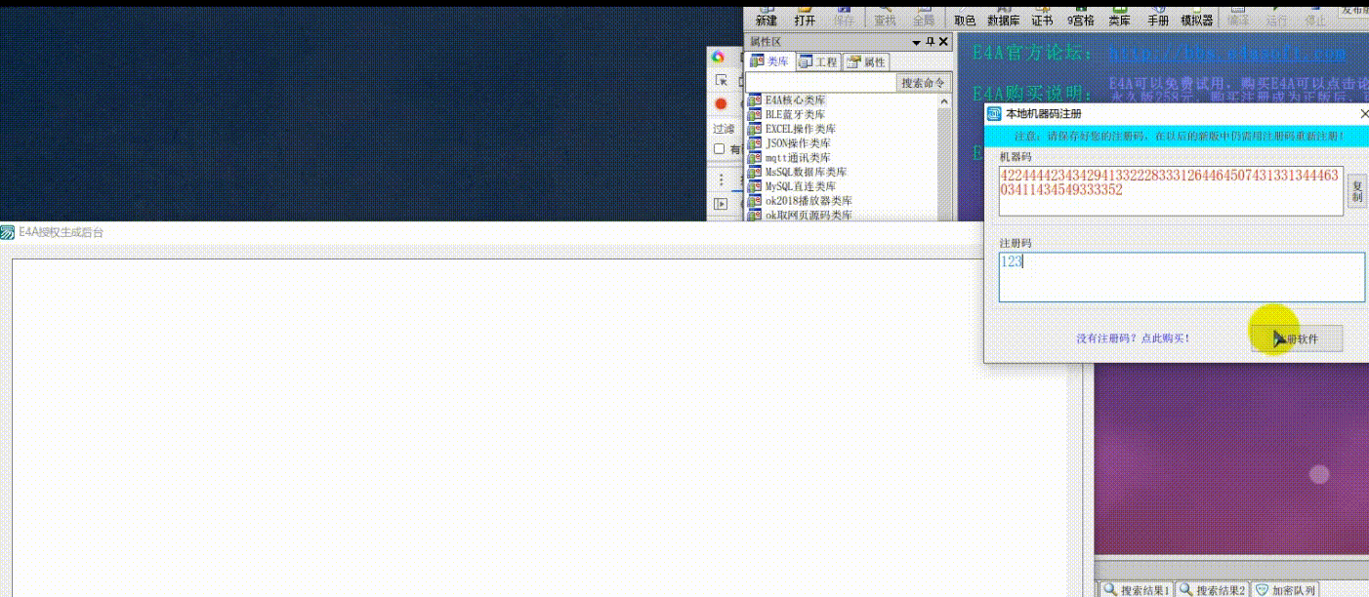The width and height of the screenshot is (1369, 597).
Task: Open the 属性区 panel dropdown arrow
Action: pos(917,42)
